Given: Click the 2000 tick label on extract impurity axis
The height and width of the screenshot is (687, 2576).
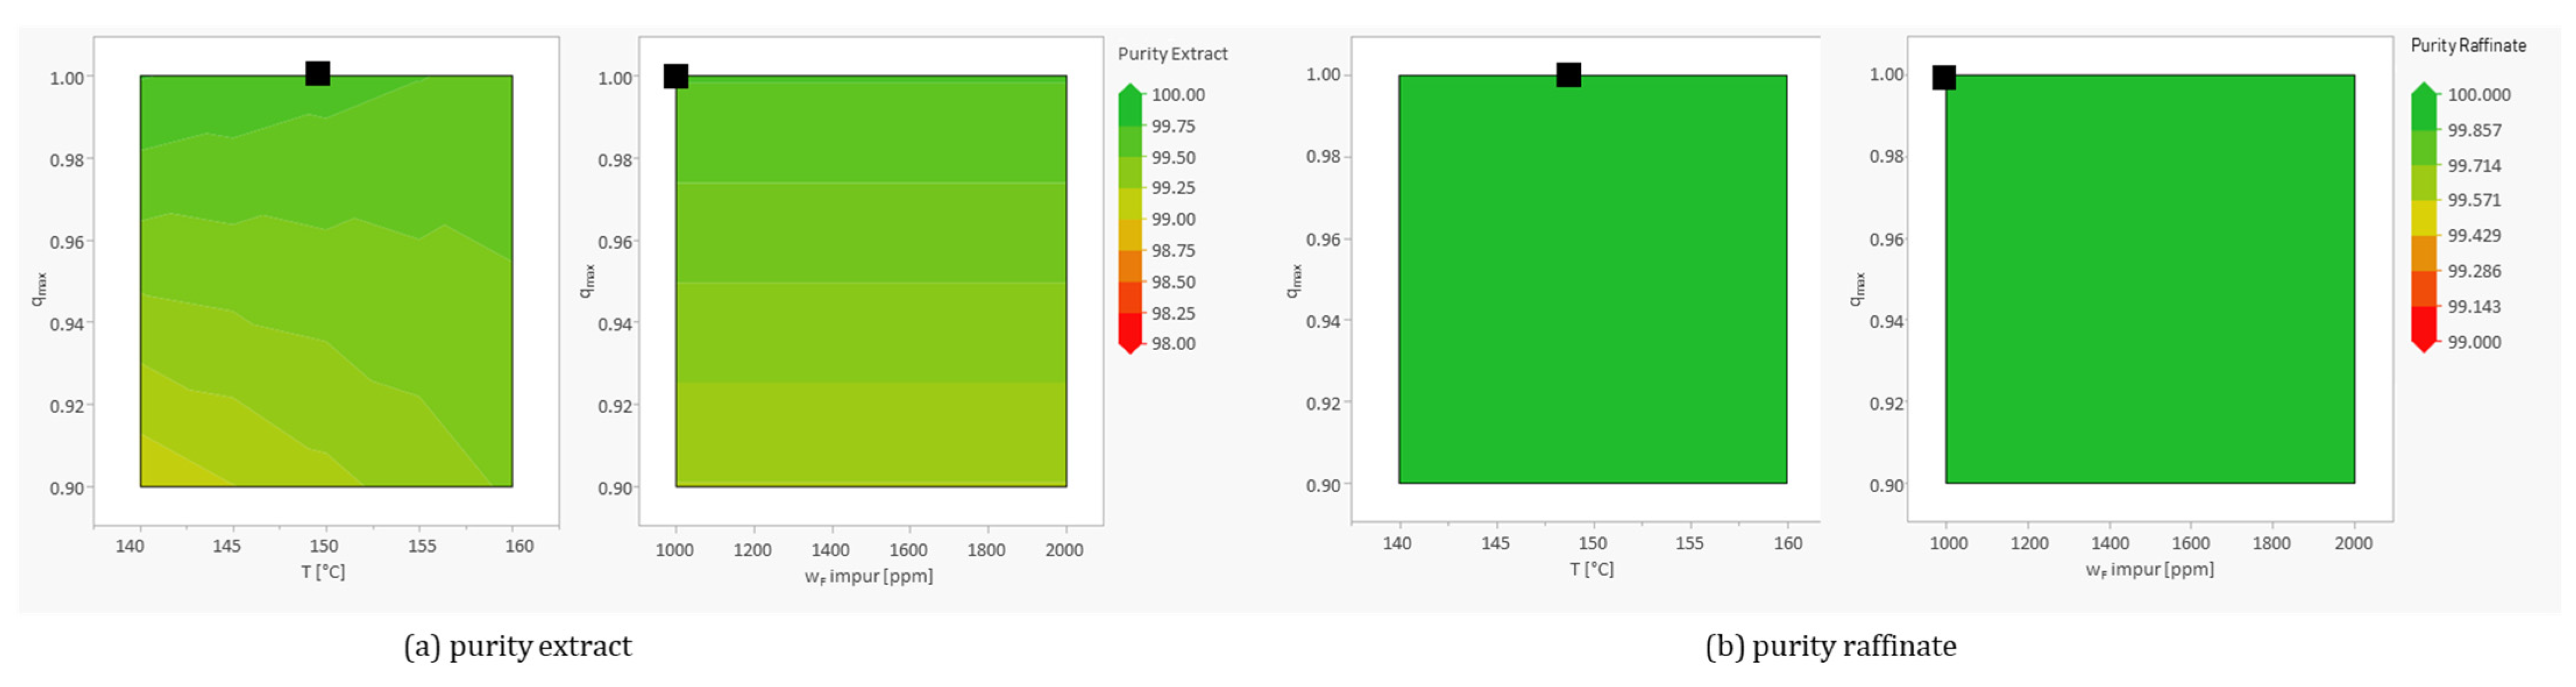Looking at the screenshot, I should [x=1064, y=550].
